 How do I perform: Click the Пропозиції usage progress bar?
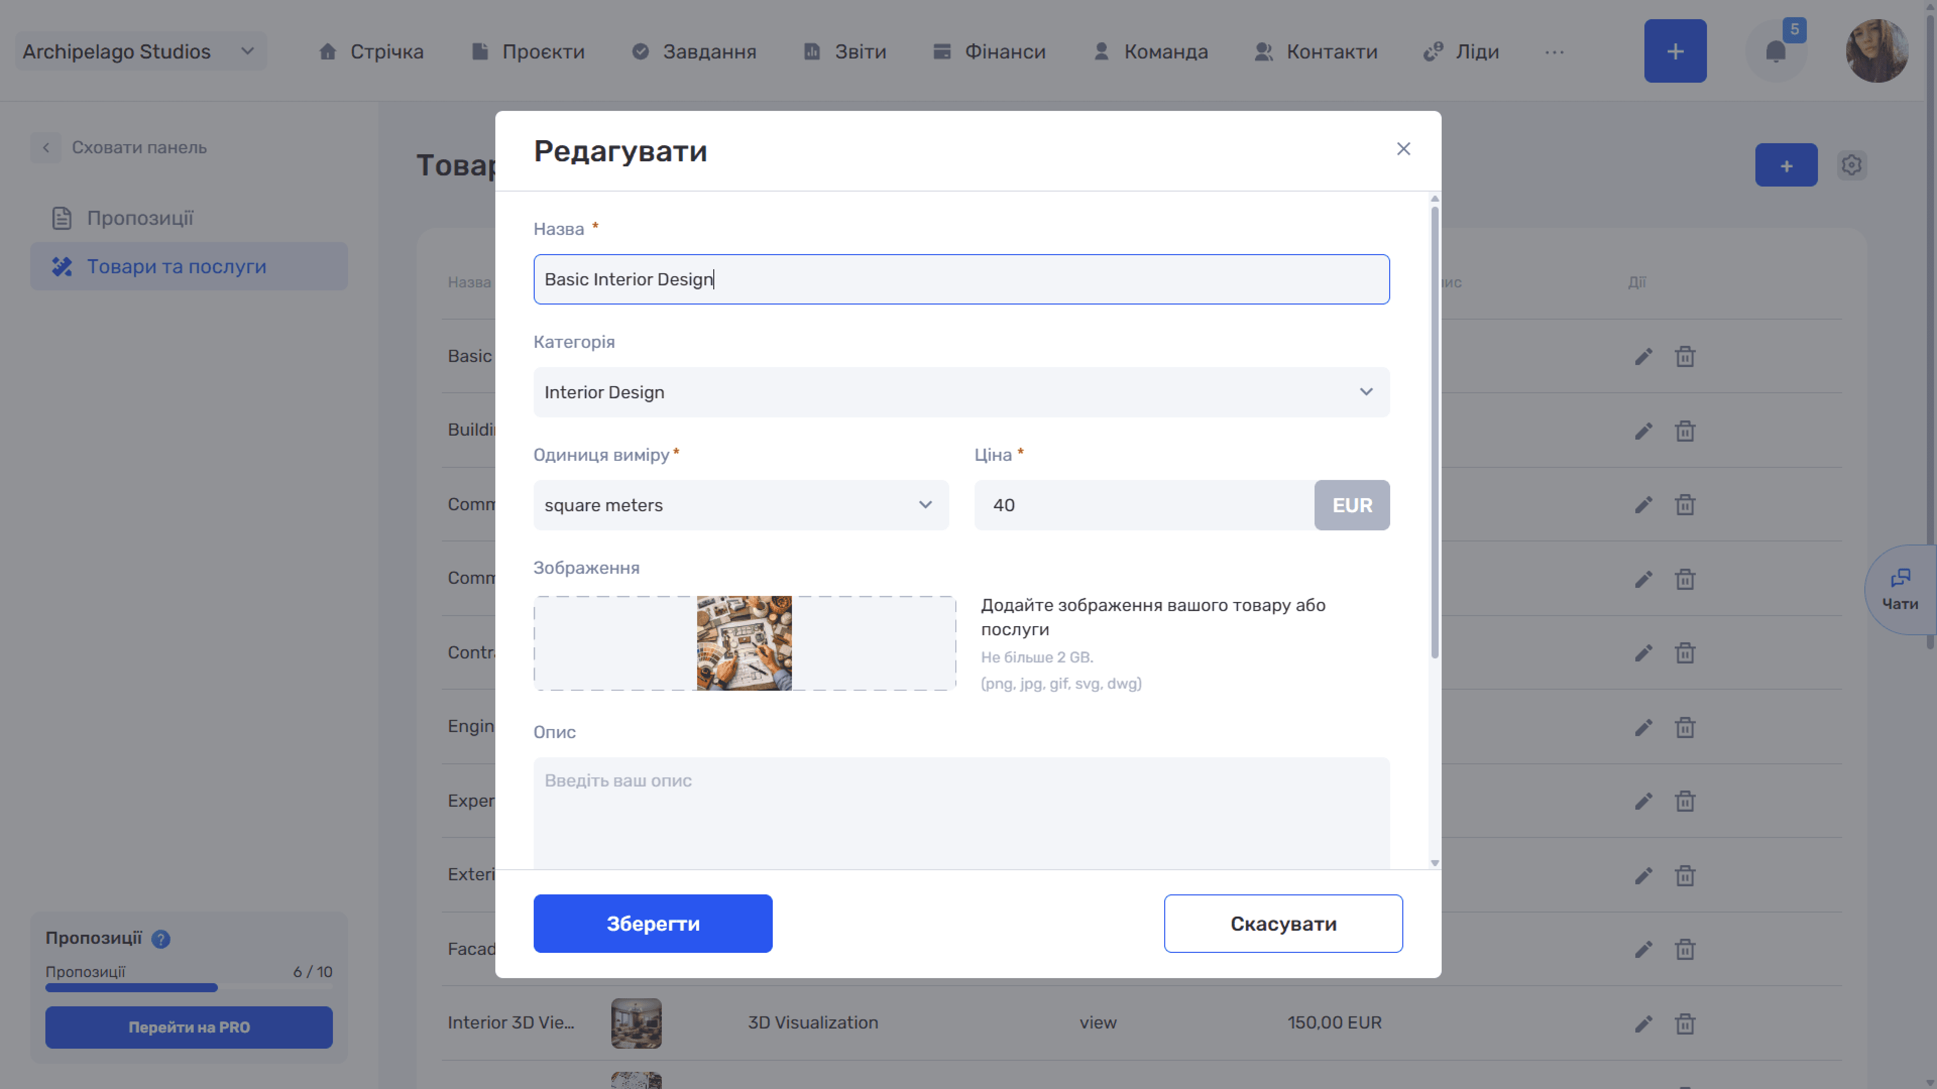(189, 988)
